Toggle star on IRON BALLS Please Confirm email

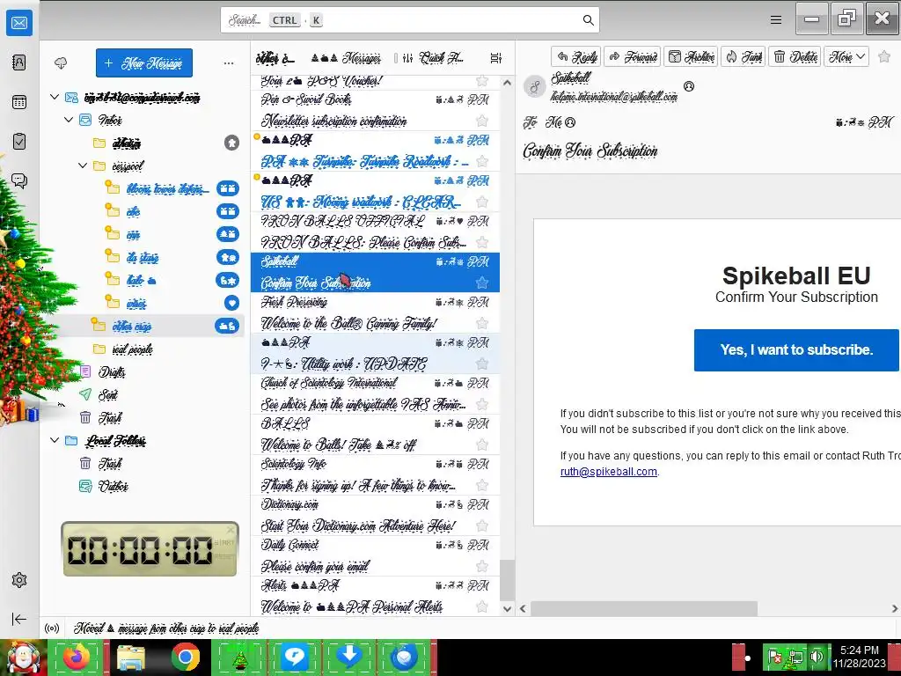[x=482, y=242]
